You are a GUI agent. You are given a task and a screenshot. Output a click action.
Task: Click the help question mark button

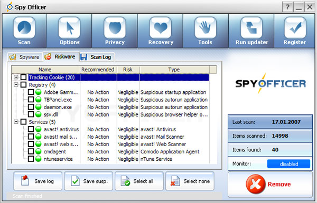[x=287, y=7]
